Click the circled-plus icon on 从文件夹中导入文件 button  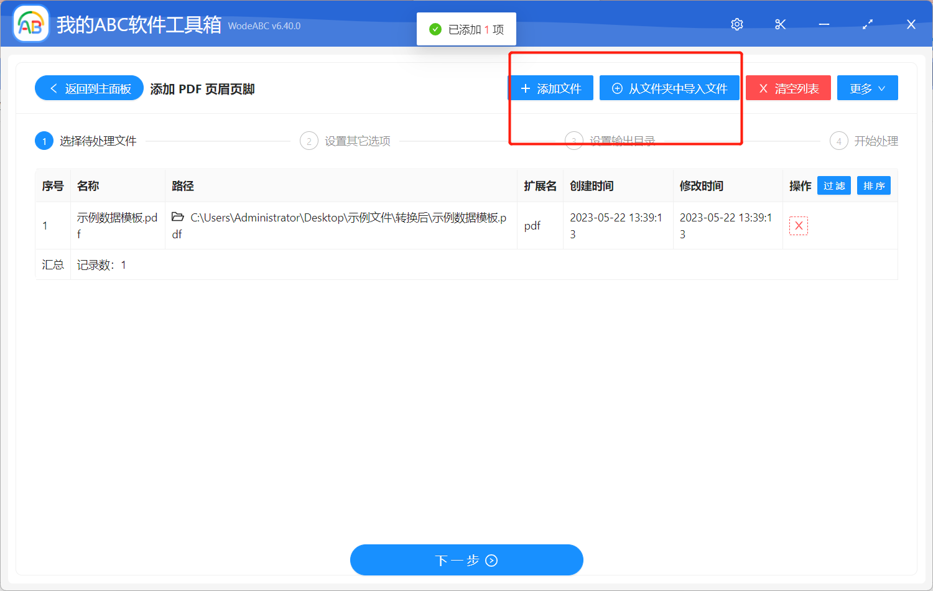[616, 88]
